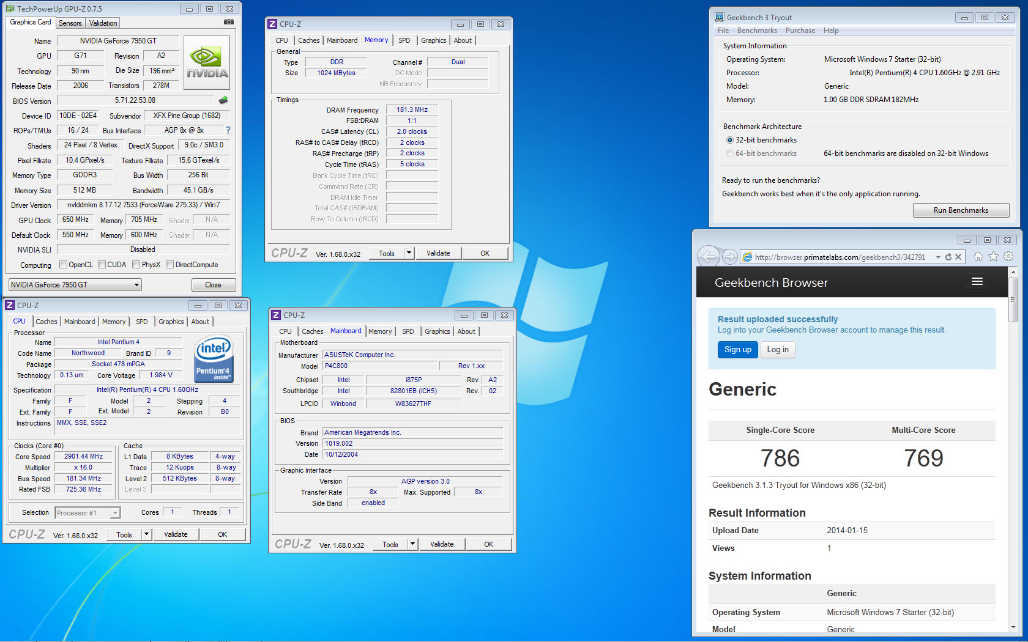Click OK in Mainboard CPU-Z window
This screenshot has width=1028, height=642.
click(488, 544)
